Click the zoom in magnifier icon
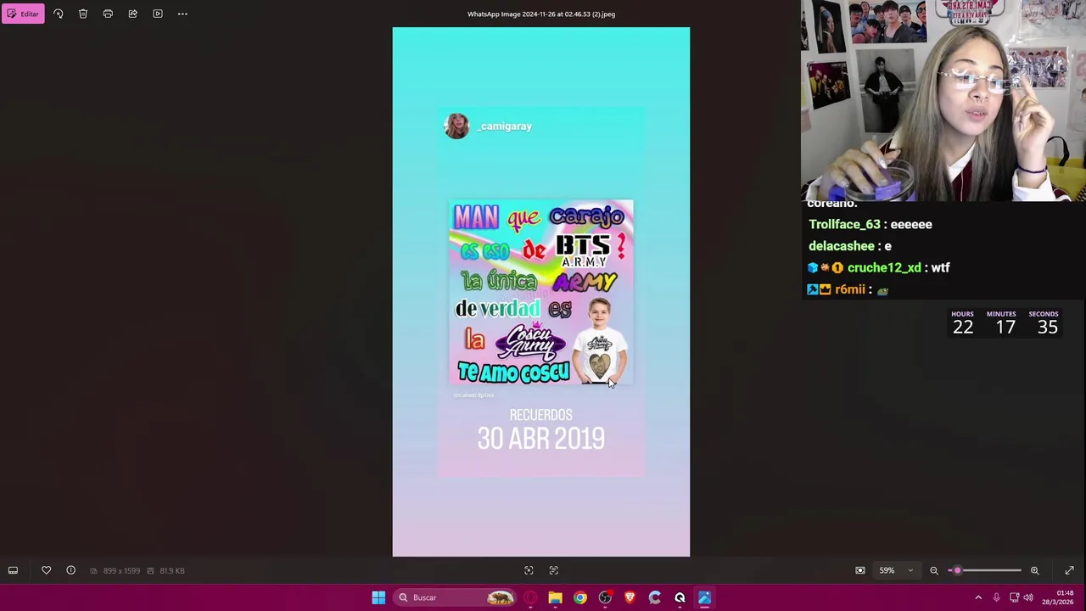Screen dimensions: 1086x611 tap(1035, 570)
